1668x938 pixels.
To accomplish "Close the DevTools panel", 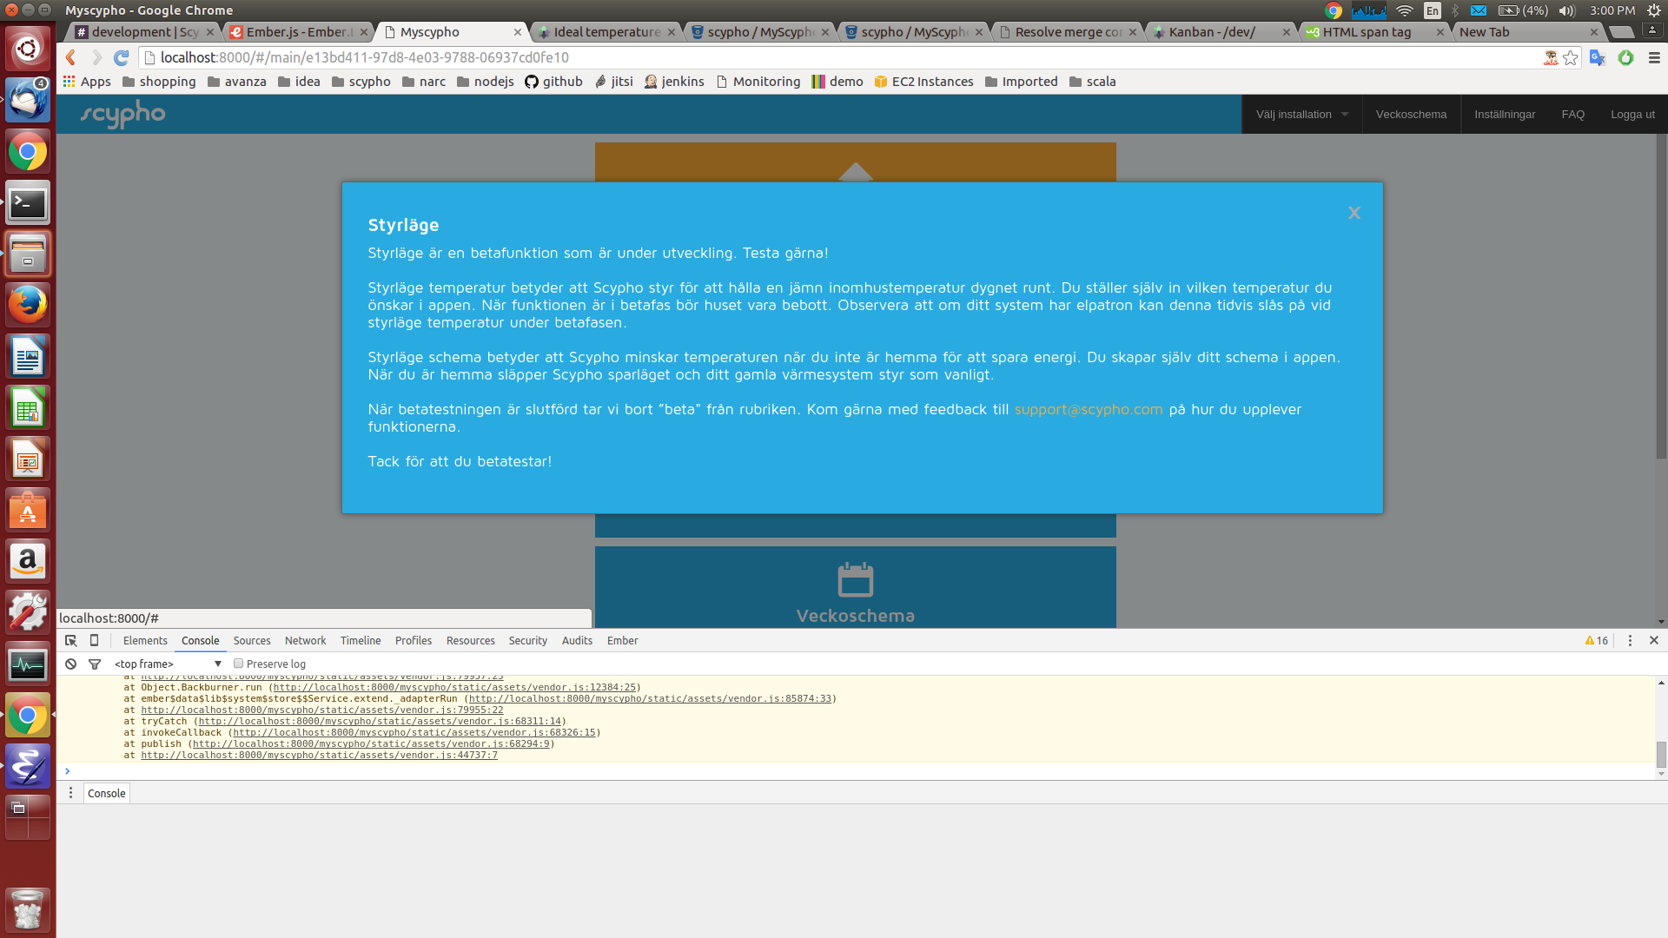I will click(1654, 641).
